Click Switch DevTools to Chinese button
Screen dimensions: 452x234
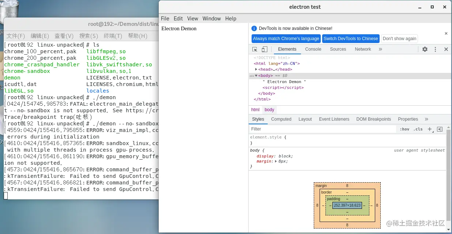pyautogui.click(x=351, y=39)
